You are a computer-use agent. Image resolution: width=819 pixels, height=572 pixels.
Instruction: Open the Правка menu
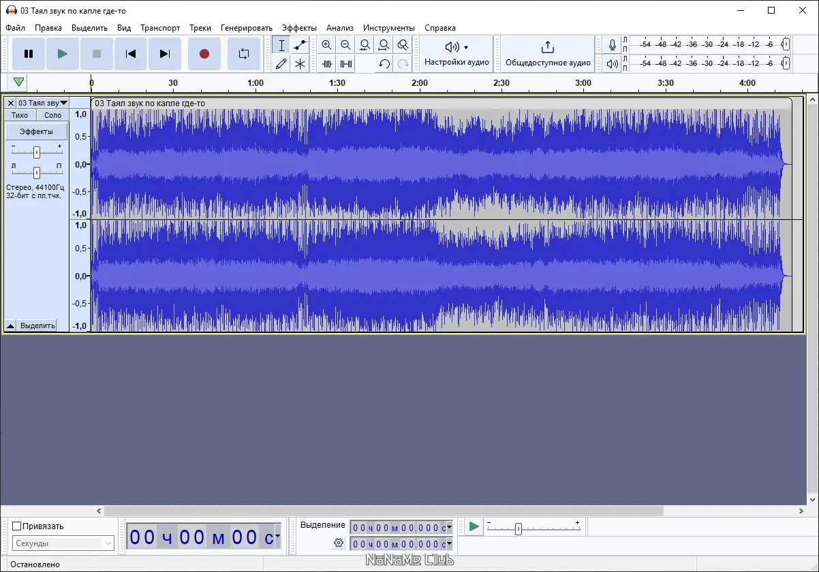[48, 28]
